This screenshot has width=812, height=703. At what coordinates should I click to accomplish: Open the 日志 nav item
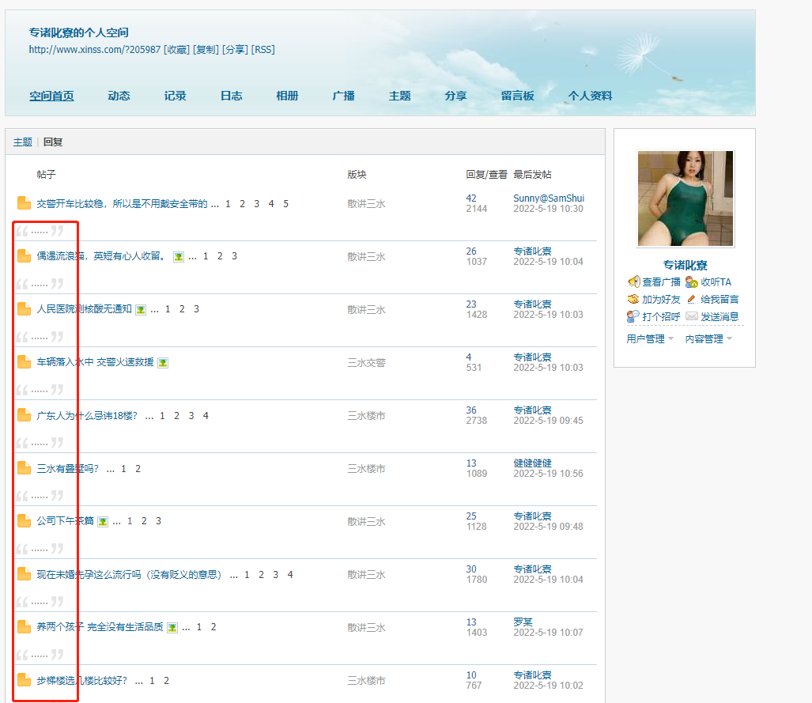[x=232, y=96]
